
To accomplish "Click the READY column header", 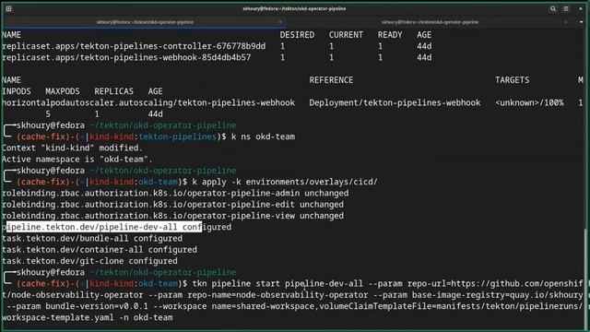I will tap(390, 35).
